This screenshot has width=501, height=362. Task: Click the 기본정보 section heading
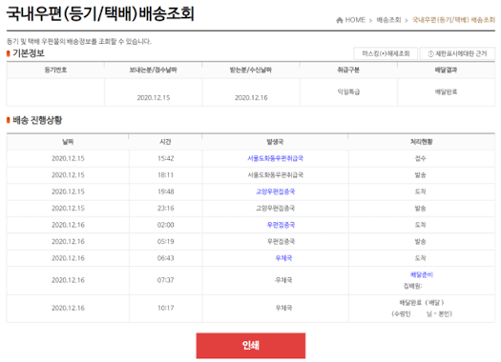[29, 53]
